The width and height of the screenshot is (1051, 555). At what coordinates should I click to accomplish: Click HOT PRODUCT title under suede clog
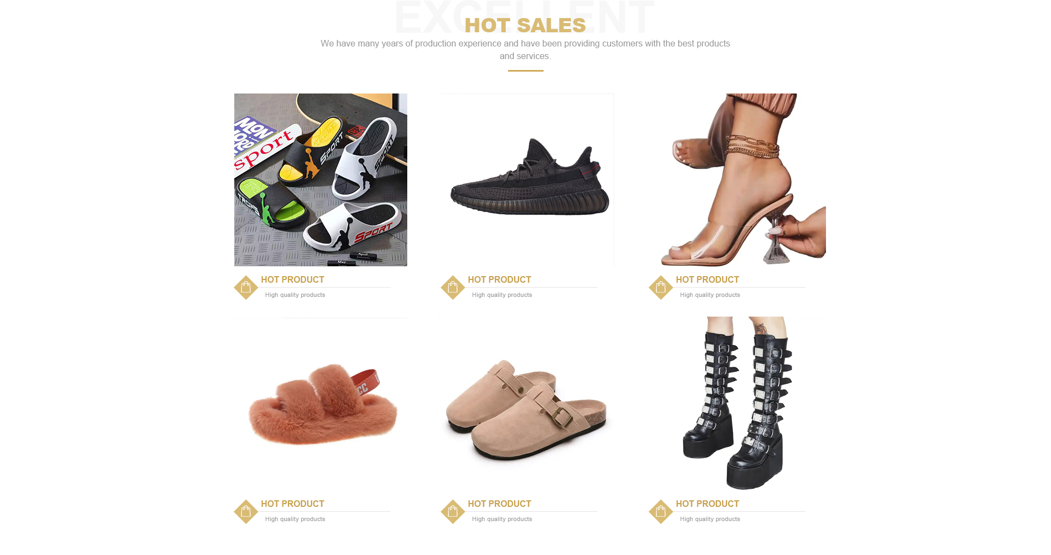(499, 504)
